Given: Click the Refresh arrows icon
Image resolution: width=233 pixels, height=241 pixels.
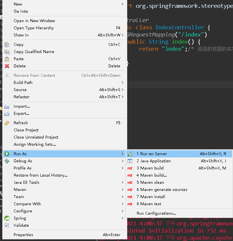Looking at the screenshot, I should pos(7,123).
